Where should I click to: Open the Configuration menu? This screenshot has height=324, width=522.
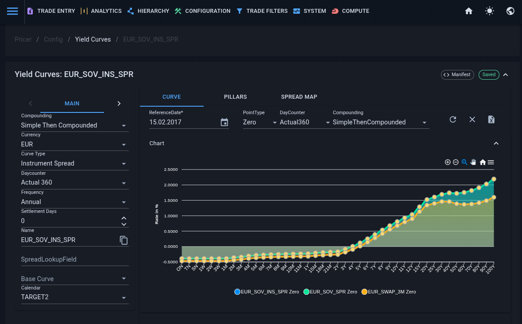[x=202, y=11]
